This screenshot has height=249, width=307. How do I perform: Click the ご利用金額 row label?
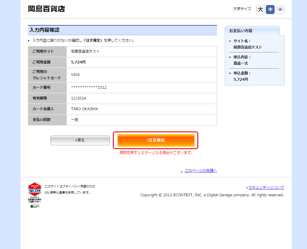point(41,62)
